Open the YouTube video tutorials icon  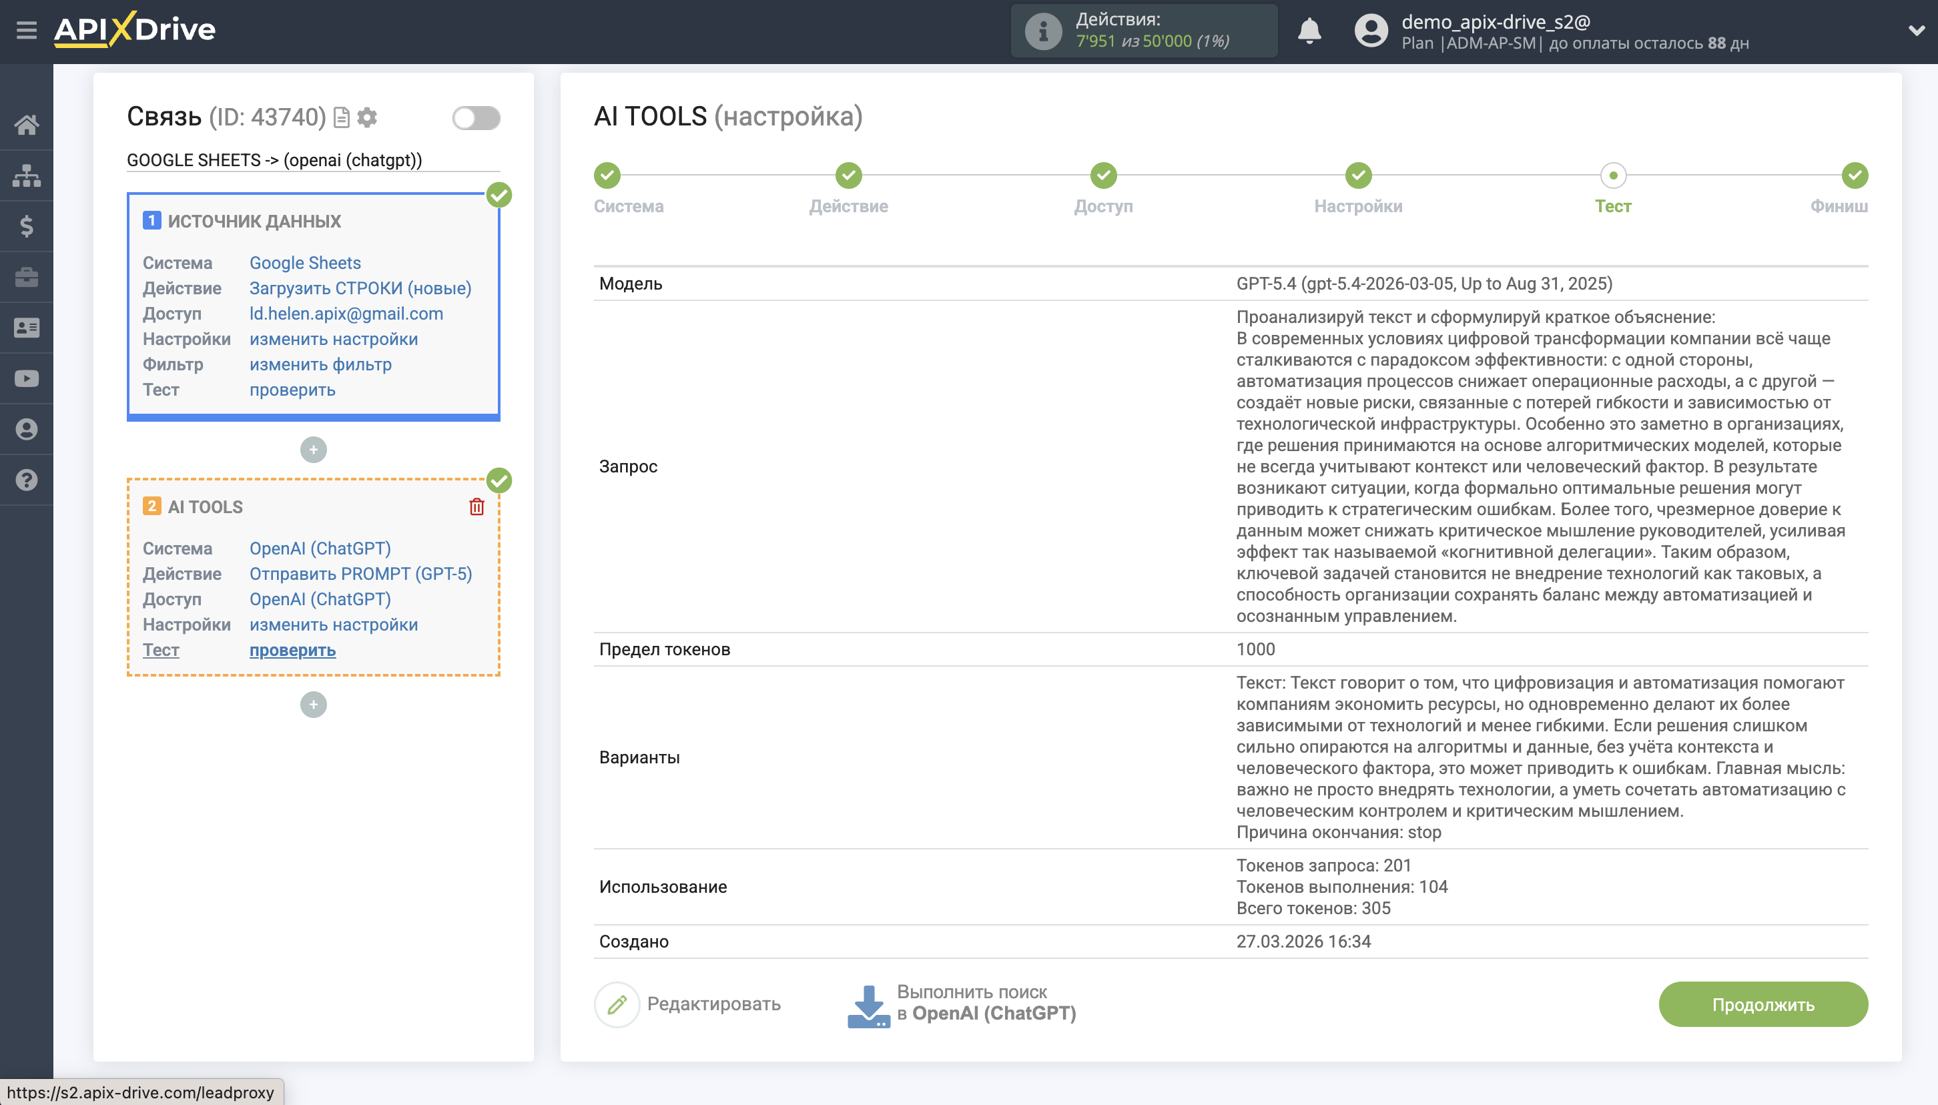tap(27, 378)
